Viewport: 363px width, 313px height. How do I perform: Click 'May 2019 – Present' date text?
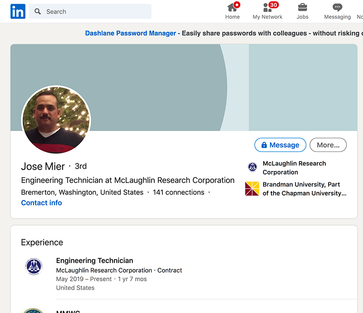tap(84, 279)
